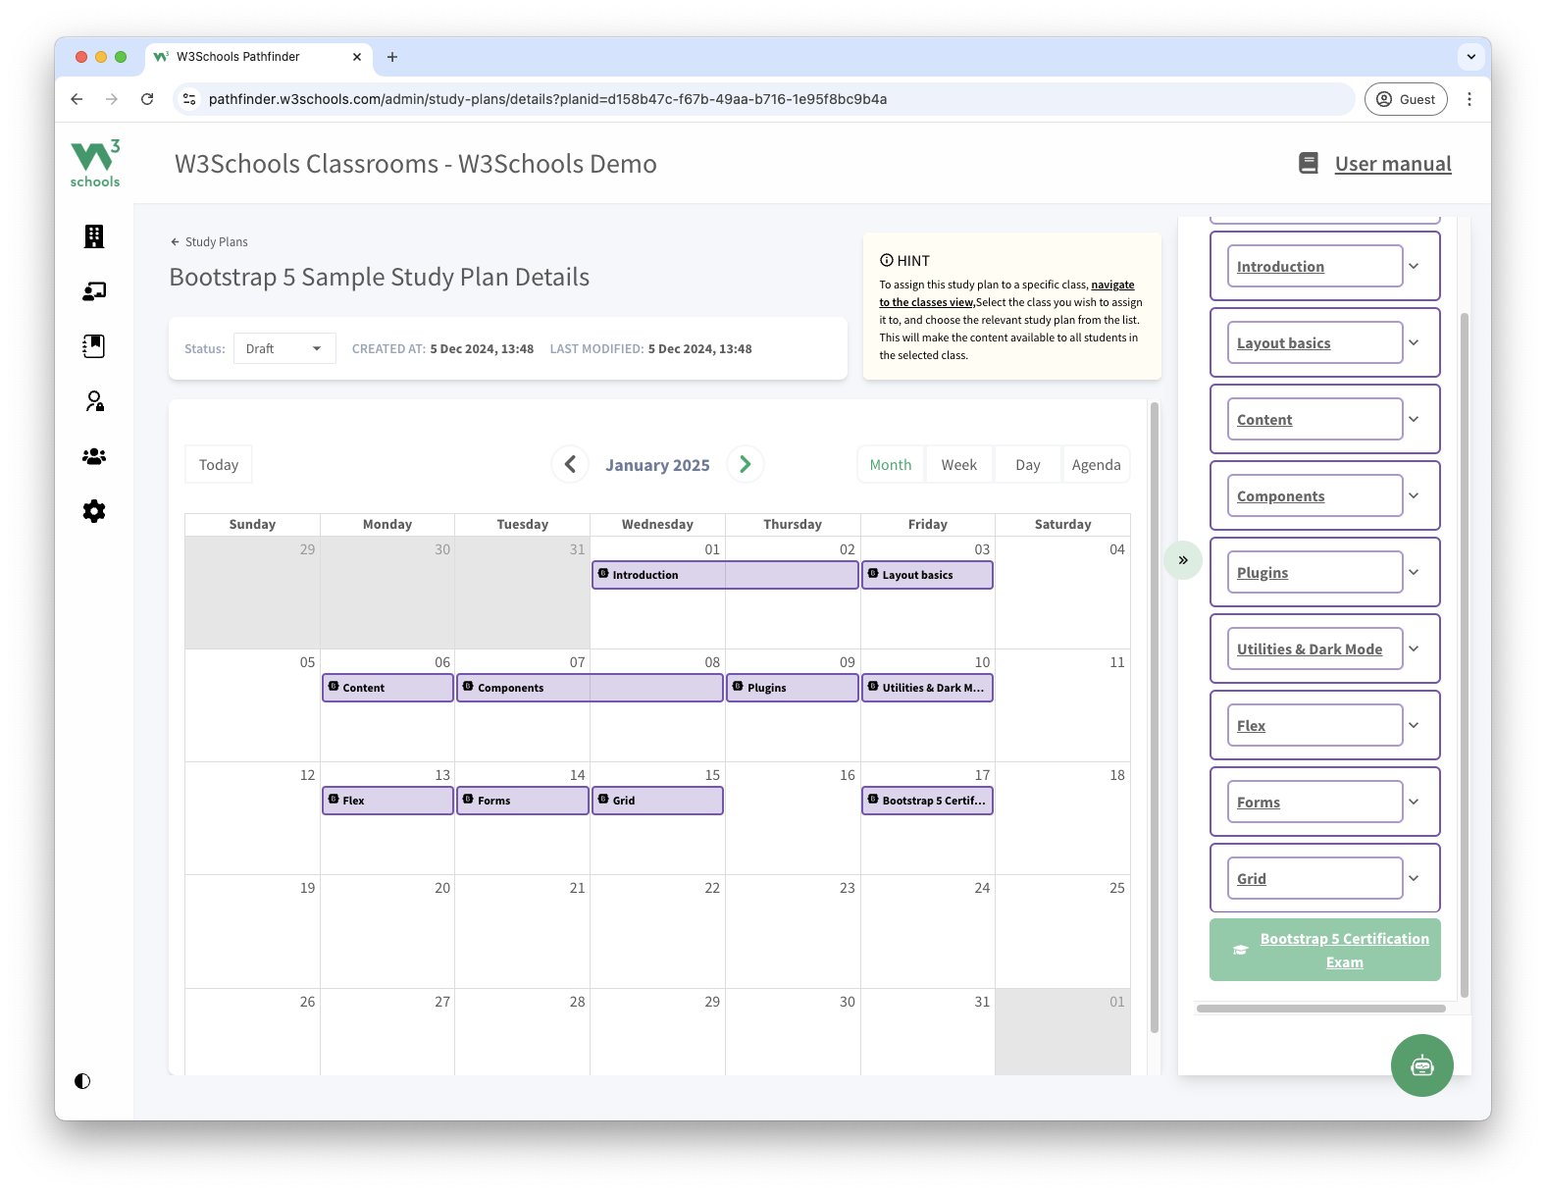Go to previous month with the left arrow

point(570,464)
